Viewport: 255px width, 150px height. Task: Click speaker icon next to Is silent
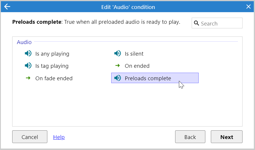pos(118,53)
